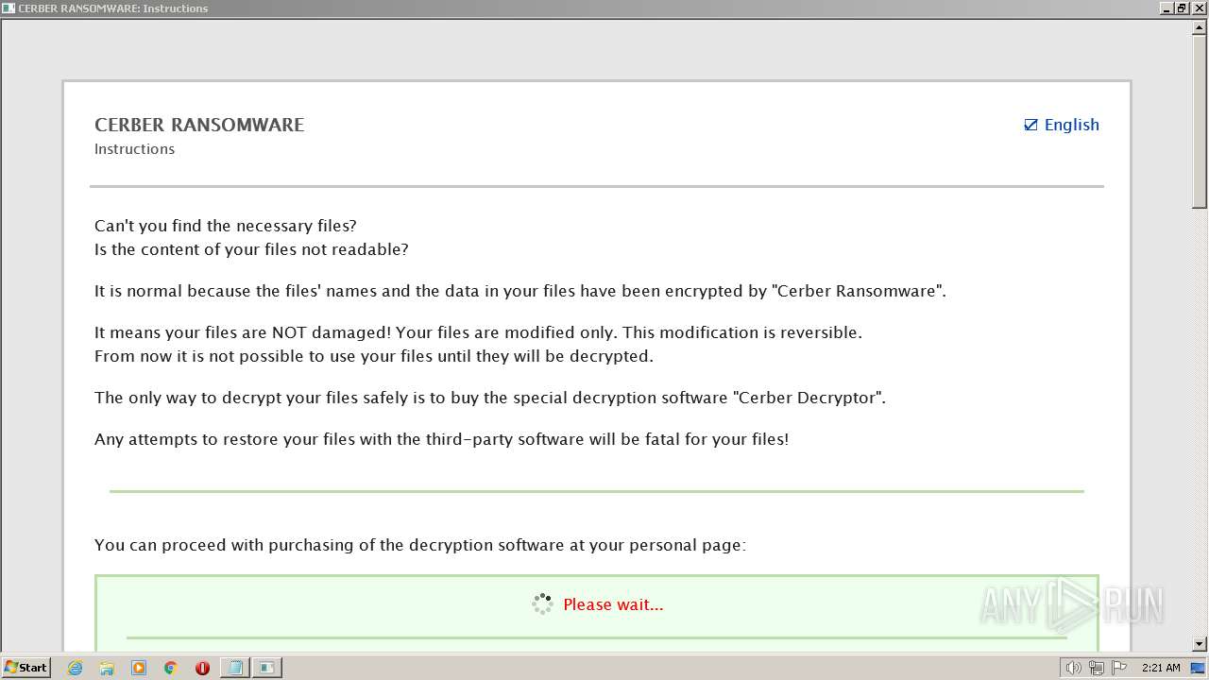Restore the window with title bar restore button
This screenshot has height=680, width=1209.
(1182, 8)
